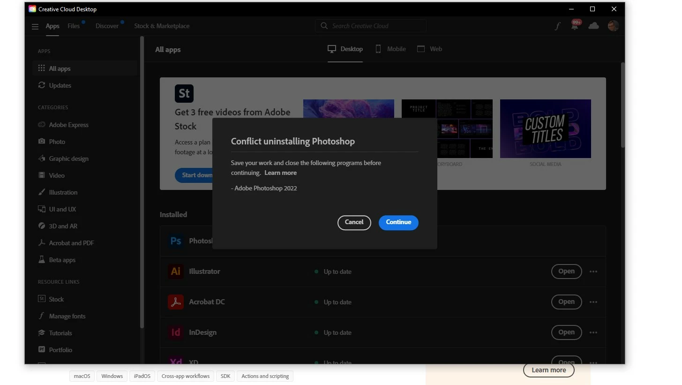
Task: Select the macOS tag on webpage
Action: 82,376
